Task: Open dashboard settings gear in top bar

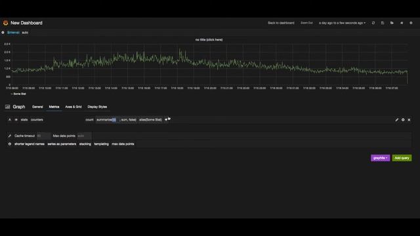Action: click(411, 23)
